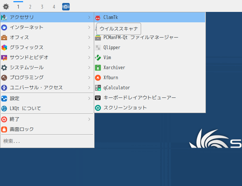Open the インターネット menu entry
This screenshot has height=186, width=242.
(47, 28)
